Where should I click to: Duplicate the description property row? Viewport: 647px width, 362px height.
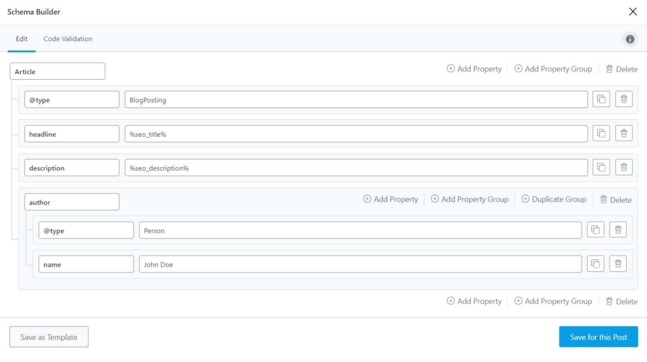click(x=601, y=167)
